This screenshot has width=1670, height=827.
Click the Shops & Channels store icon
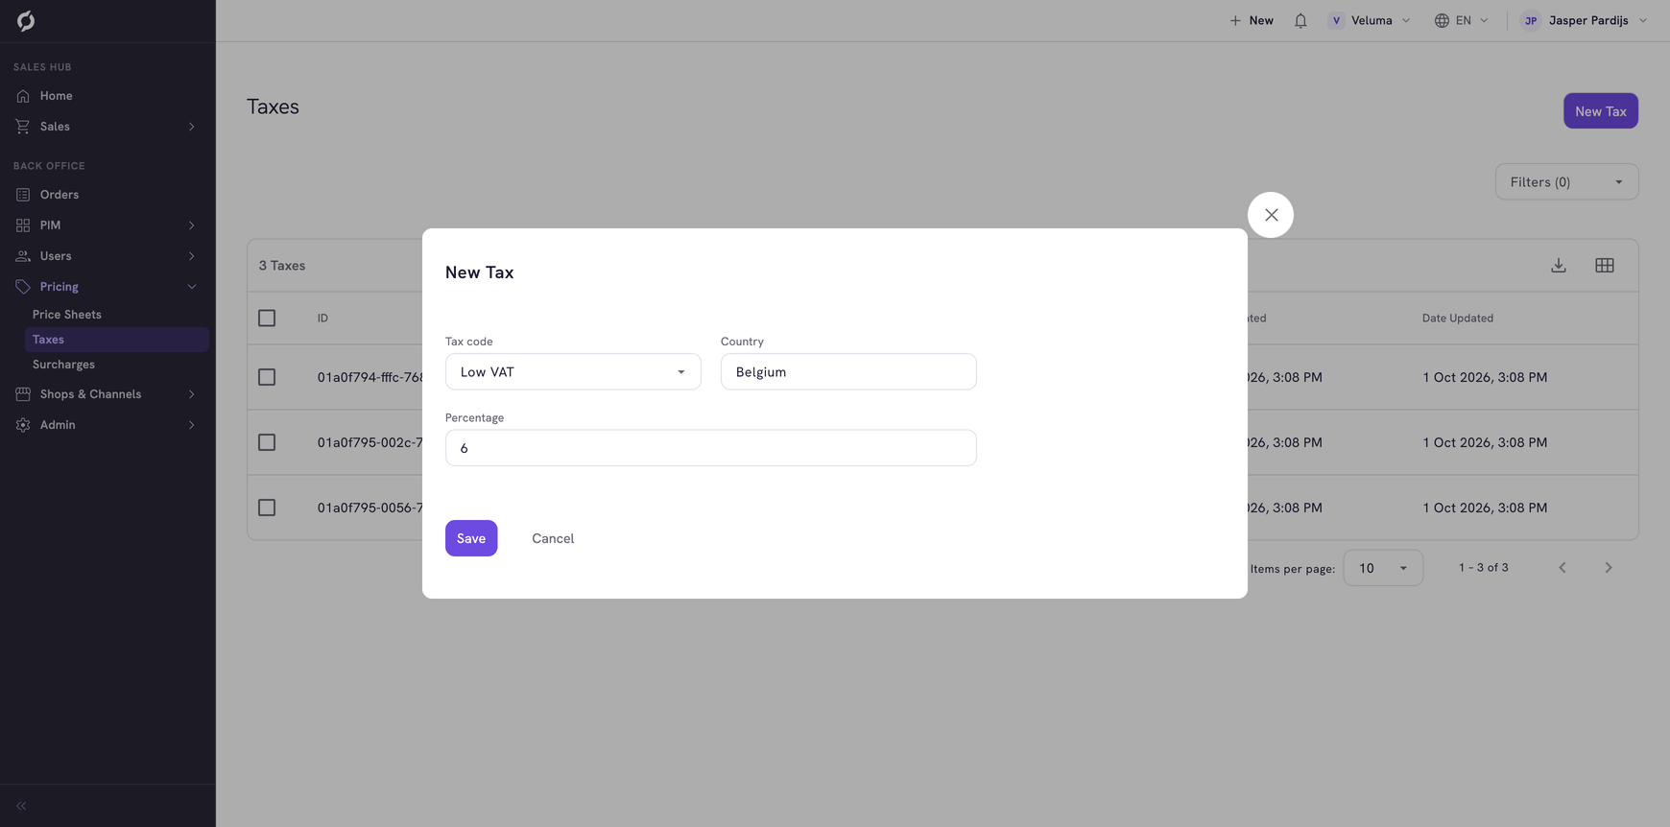(x=23, y=394)
